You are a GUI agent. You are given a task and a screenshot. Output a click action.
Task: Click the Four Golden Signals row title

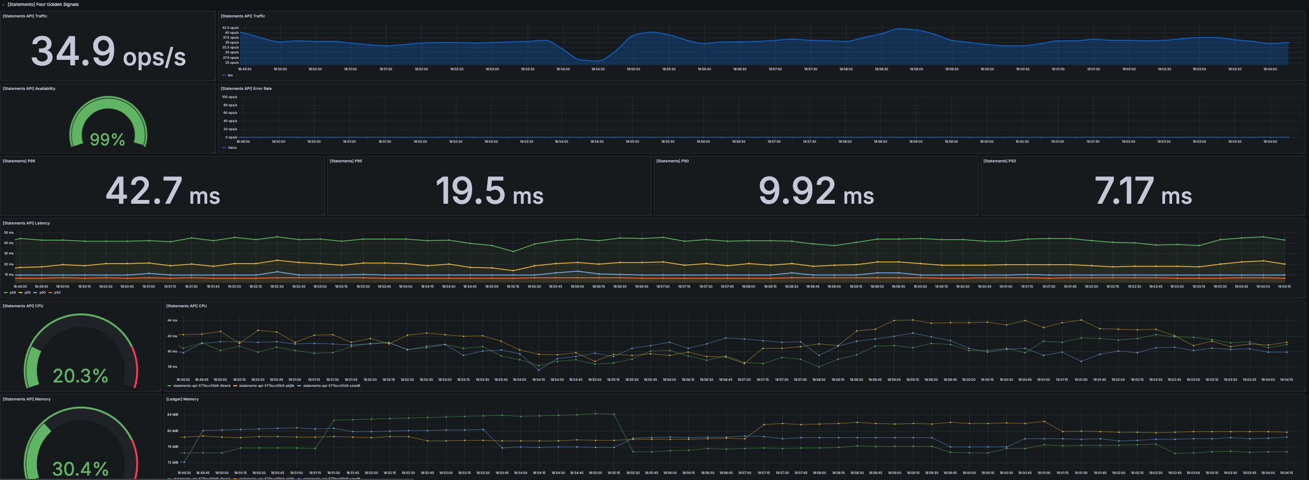click(43, 4)
